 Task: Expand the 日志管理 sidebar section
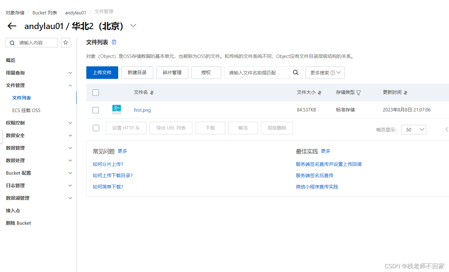pos(70,186)
